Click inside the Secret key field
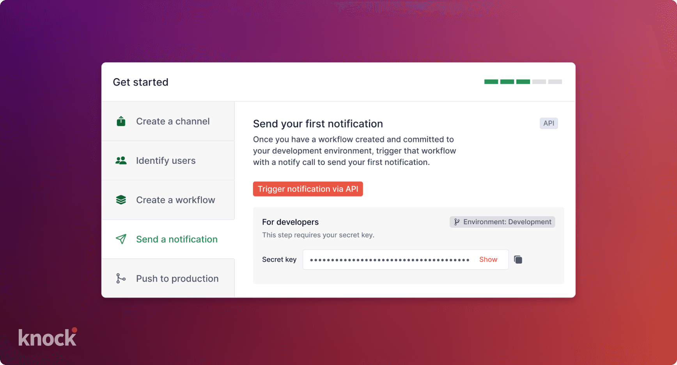The height and width of the screenshot is (365, 677). 390,260
